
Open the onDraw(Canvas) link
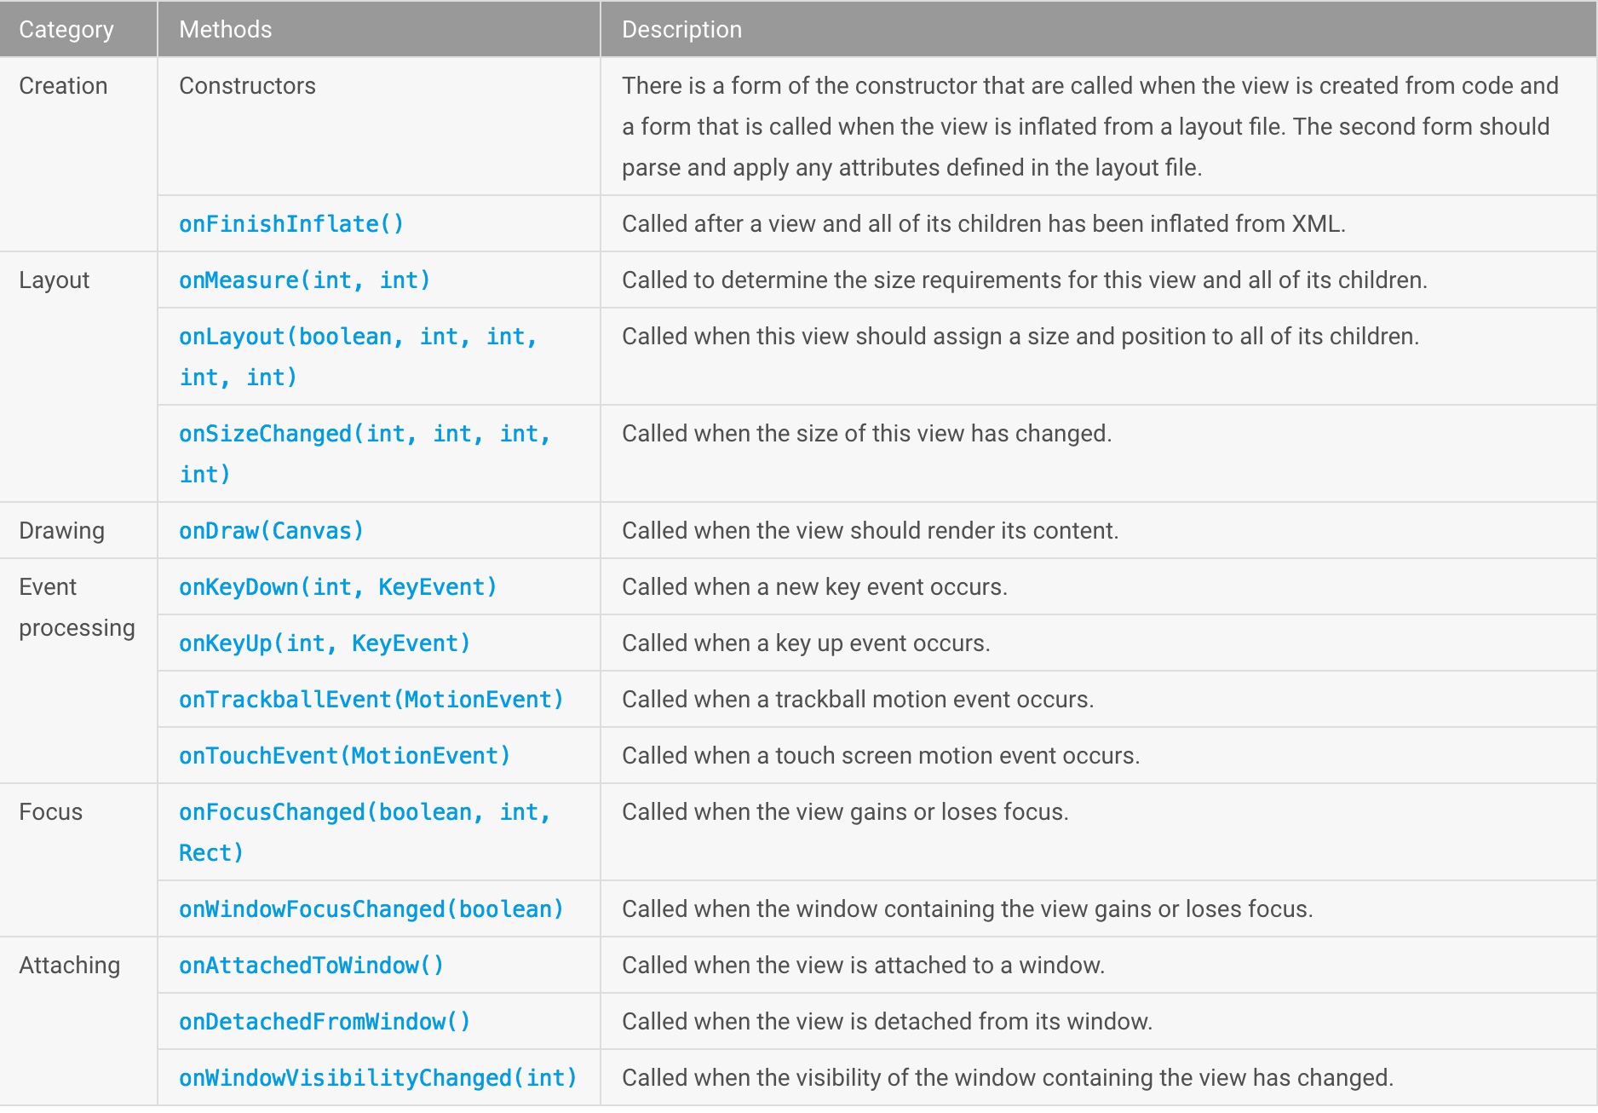pos(271,531)
